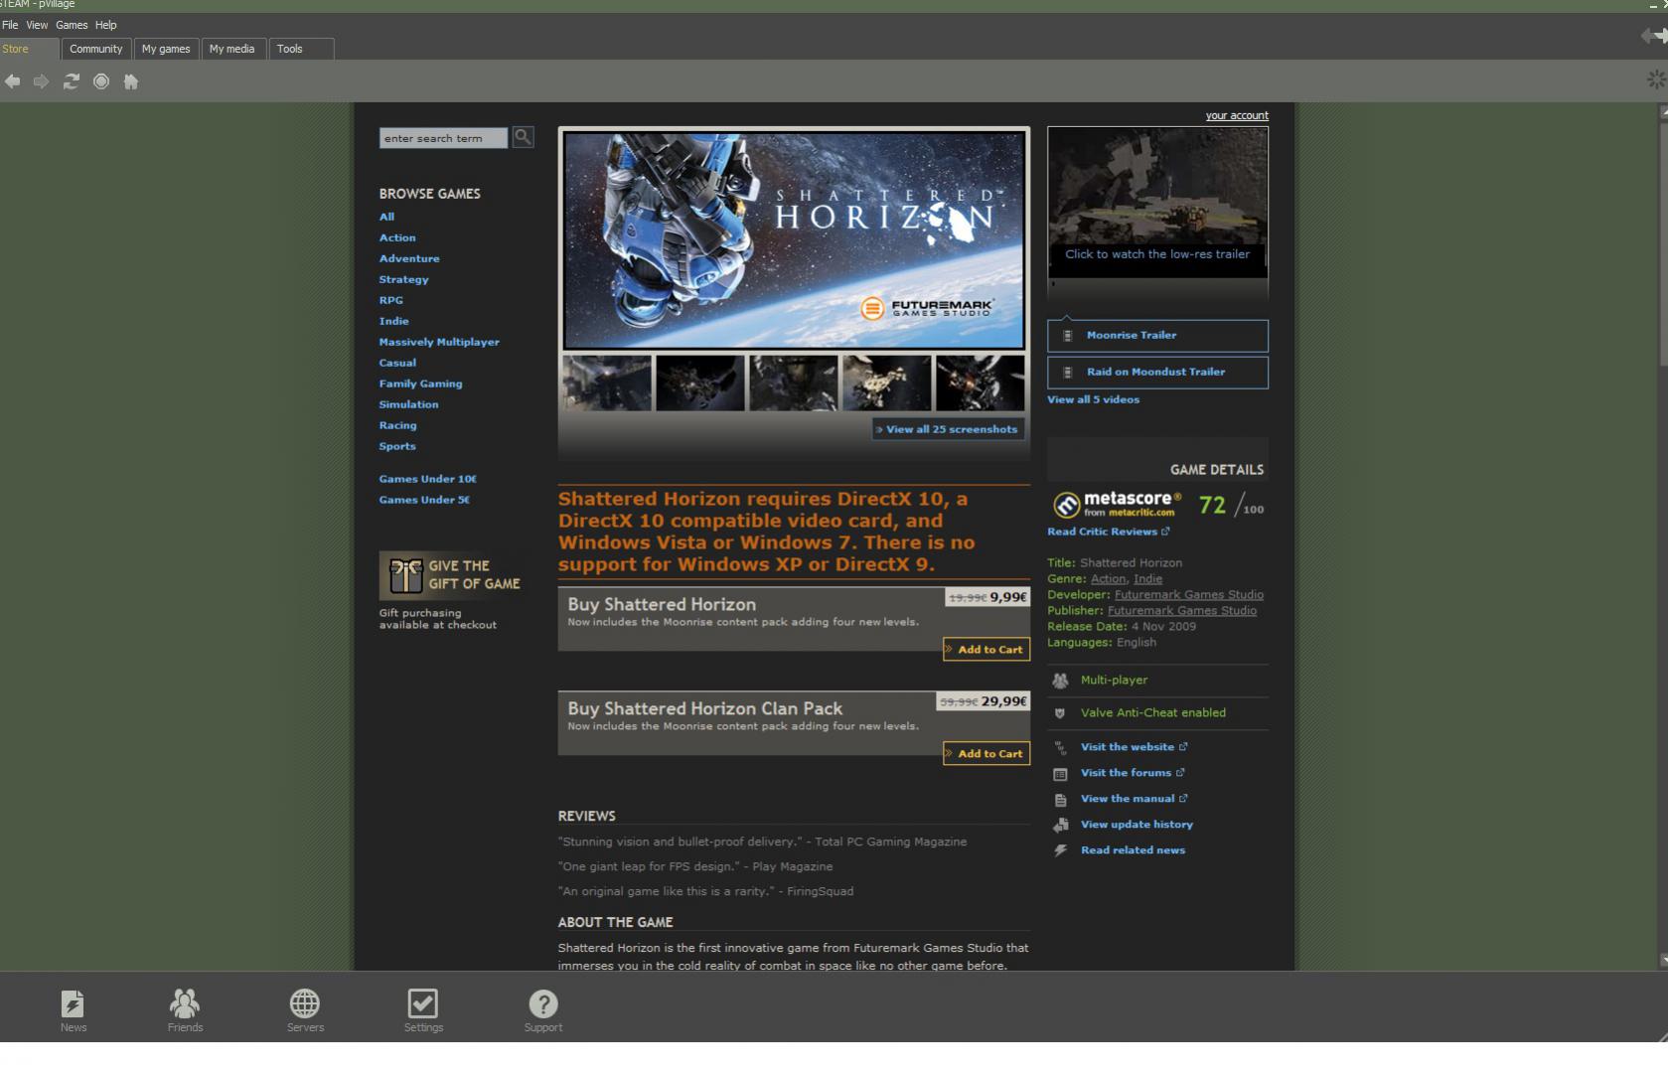Screen dimensions: 1668x1073
Task: Click the search term input field
Action: (443, 138)
